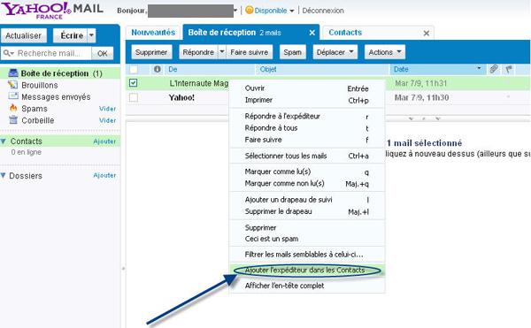Uncheck the L'Internaute Mag message checkbox
The width and height of the screenshot is (531, 328).
pyautogui.click(x=134, y=83)
